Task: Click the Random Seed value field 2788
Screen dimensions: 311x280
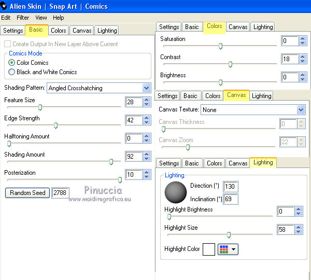Action: [x=60, y=193]
